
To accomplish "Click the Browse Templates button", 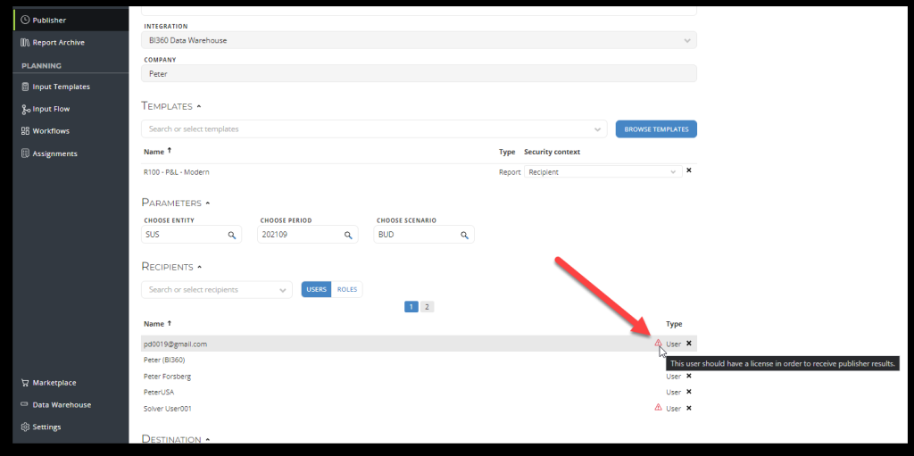I will [x=656, y=129].
